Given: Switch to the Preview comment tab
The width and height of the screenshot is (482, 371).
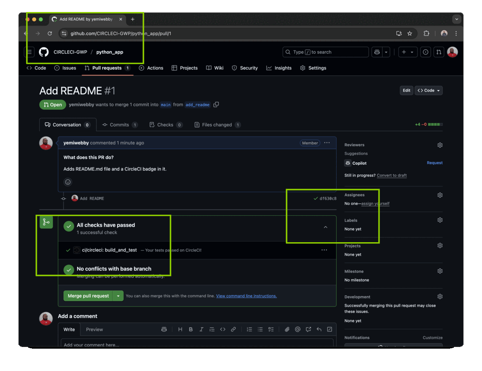Looking at the screenshot, I should [94, 329].
